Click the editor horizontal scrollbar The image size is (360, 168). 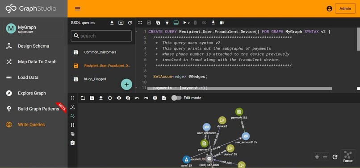239,89
